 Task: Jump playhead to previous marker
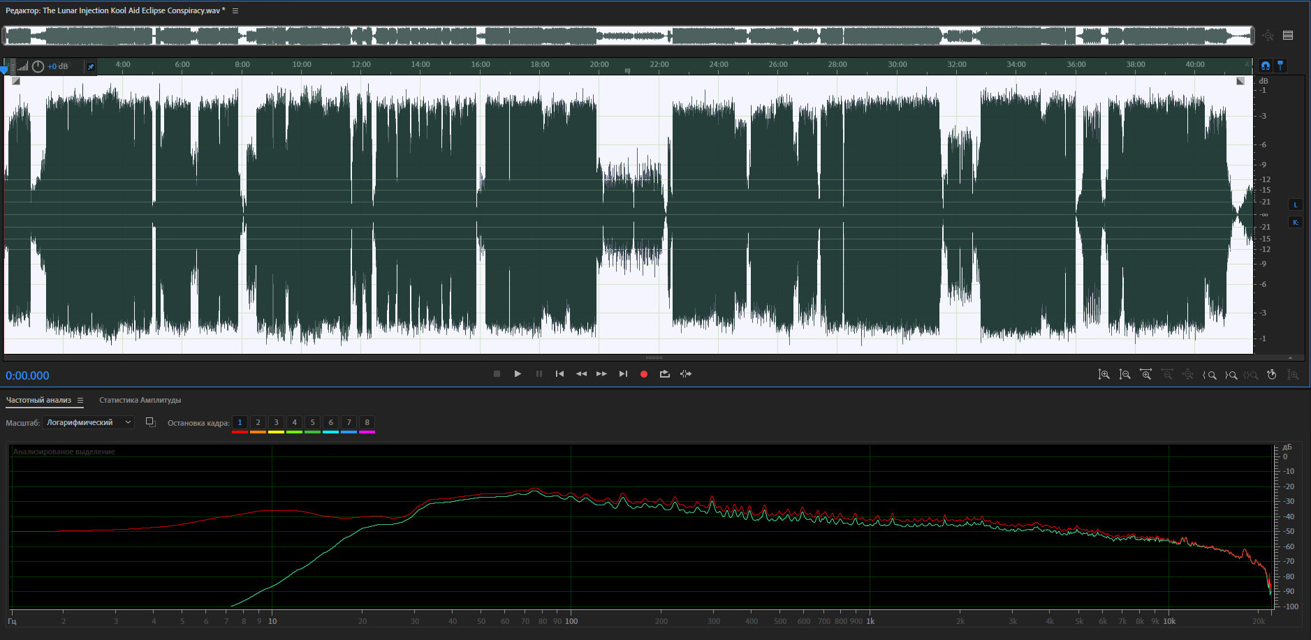coord(559,374)
